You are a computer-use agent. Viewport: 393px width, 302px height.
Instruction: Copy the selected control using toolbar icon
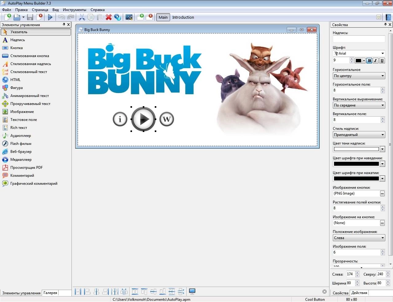click(x=91, y=17)
